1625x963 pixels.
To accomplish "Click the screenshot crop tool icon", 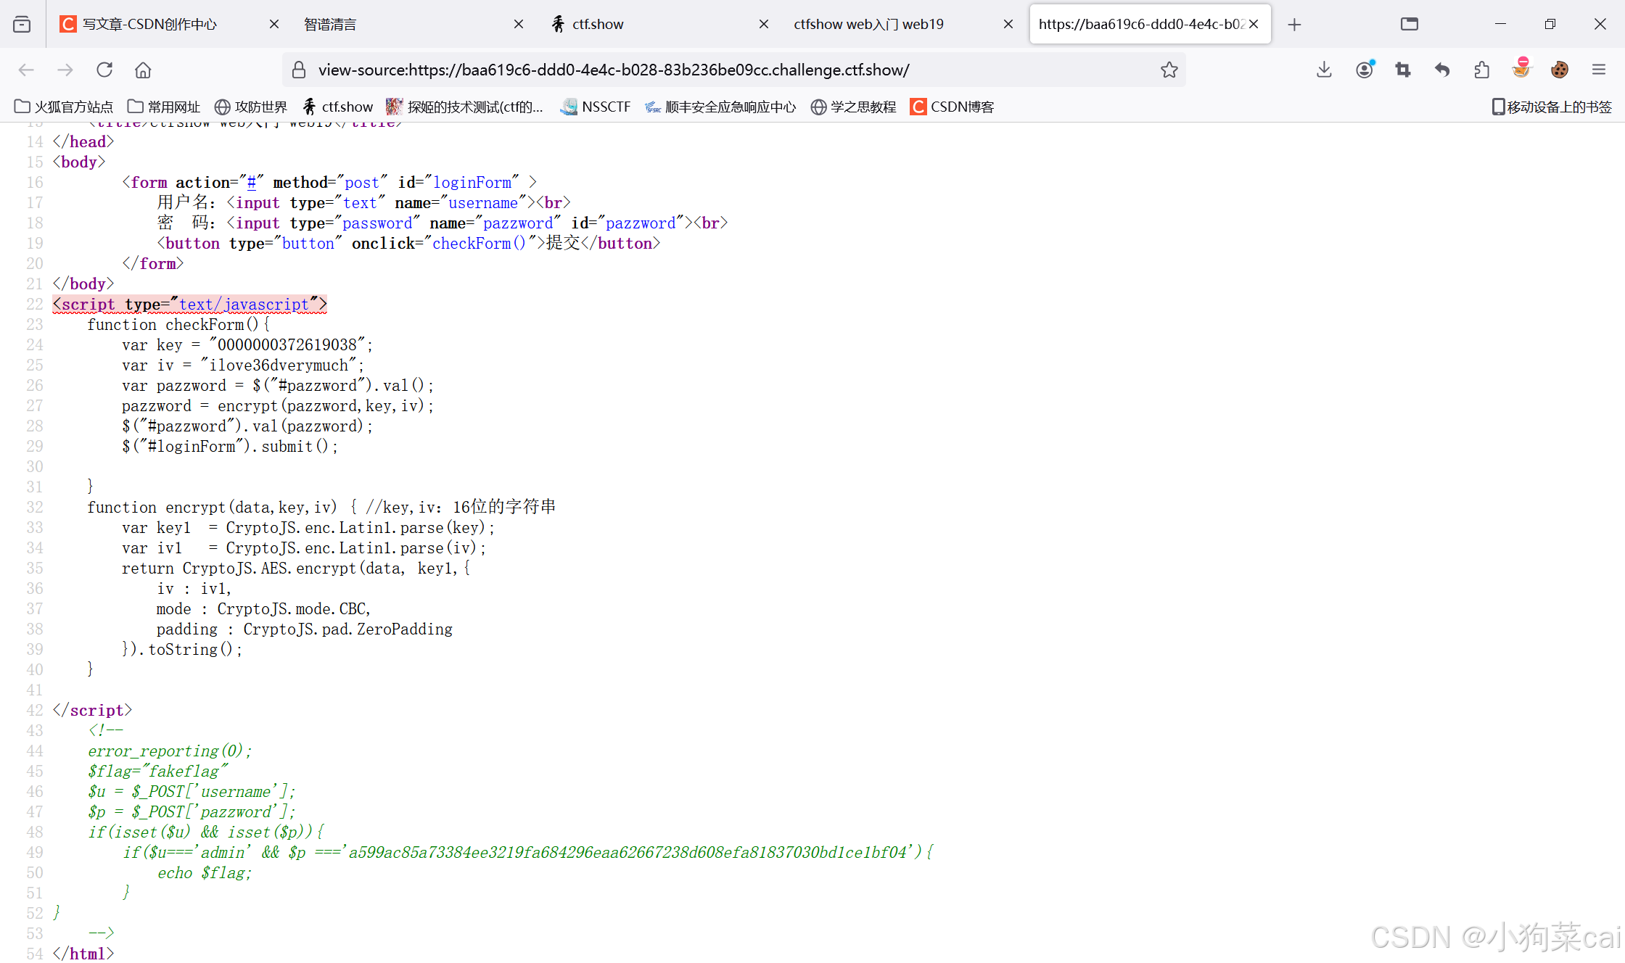I will [x=1403, y=70].
